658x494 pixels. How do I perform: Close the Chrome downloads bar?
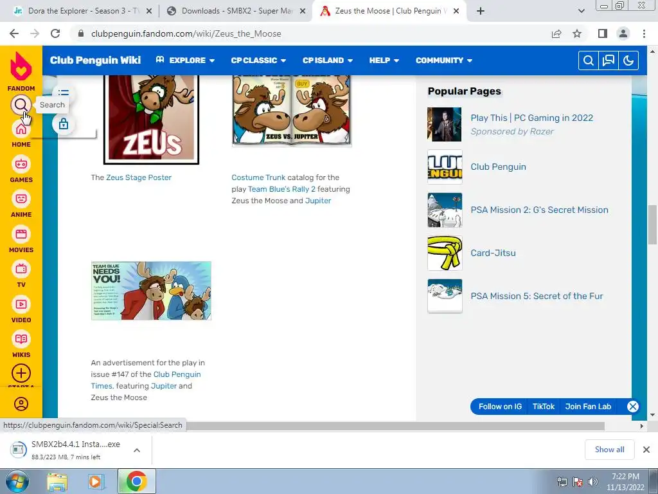pyautogui.click(x=646, y=450)
